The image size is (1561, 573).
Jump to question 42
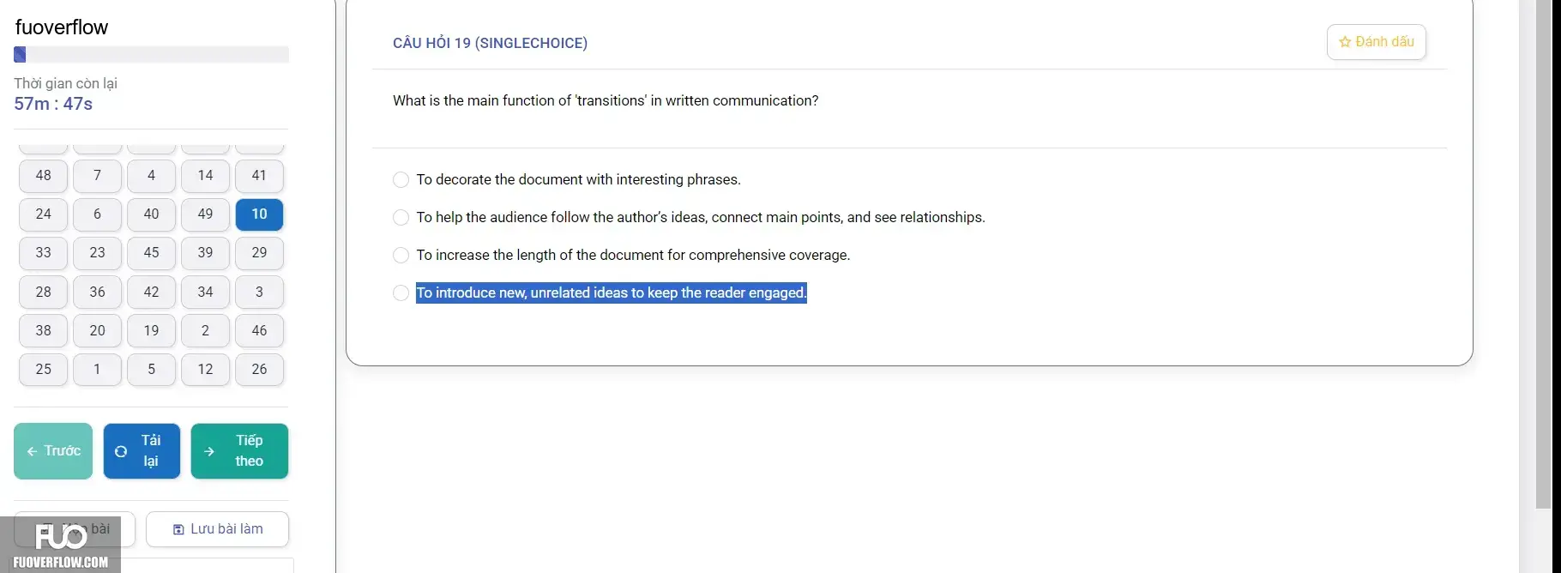[151, 293]
